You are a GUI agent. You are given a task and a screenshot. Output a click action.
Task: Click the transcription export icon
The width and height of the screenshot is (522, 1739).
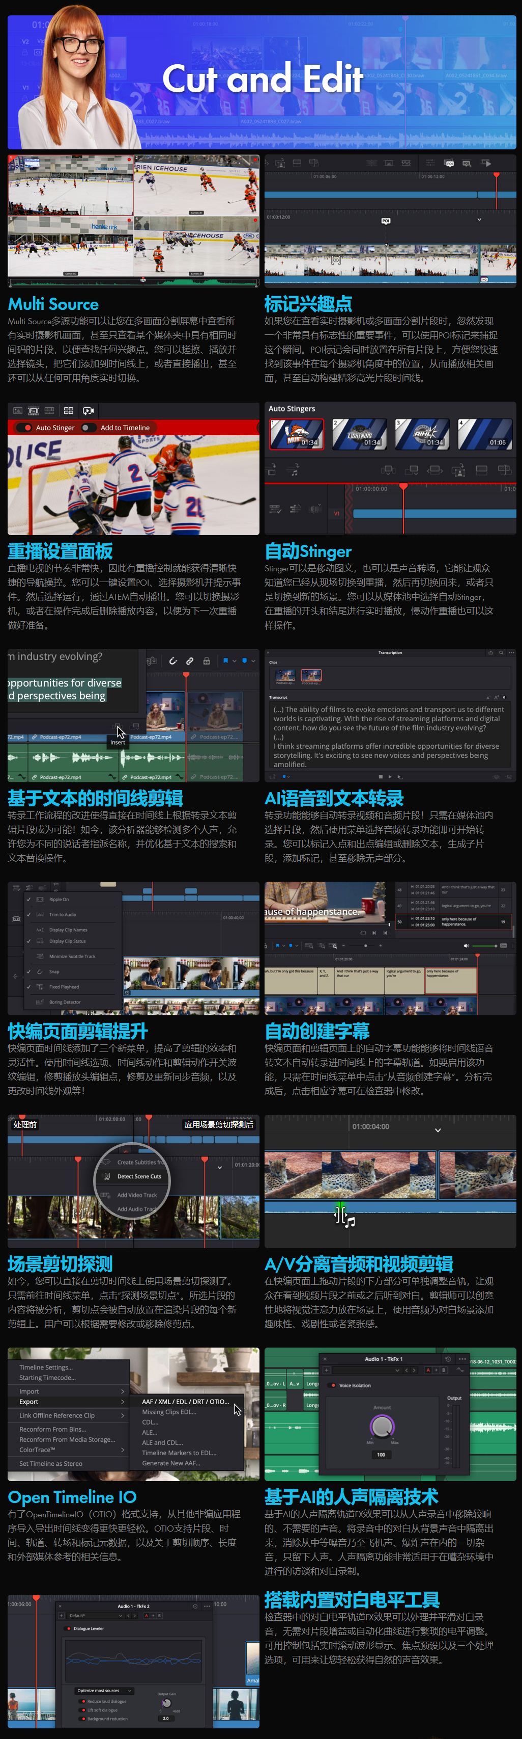point(490,653)
